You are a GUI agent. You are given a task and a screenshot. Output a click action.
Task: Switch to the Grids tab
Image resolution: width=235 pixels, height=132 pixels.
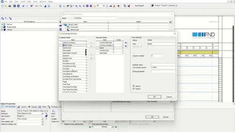point(43,107)
